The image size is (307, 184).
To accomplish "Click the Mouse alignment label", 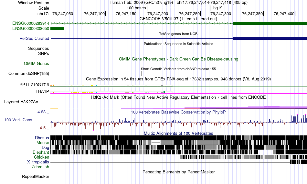I will tap(43, 143).
